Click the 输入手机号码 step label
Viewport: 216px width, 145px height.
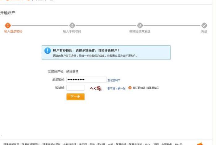click(x=72, y=31)
